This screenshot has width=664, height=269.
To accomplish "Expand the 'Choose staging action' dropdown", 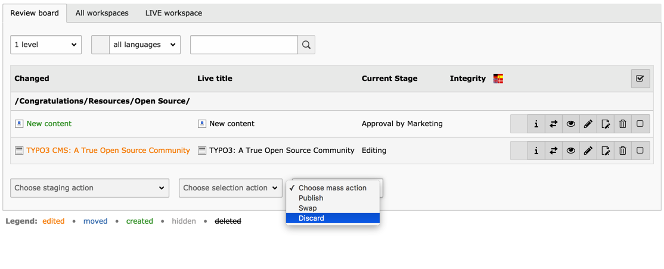I will [x=89, y=188].
